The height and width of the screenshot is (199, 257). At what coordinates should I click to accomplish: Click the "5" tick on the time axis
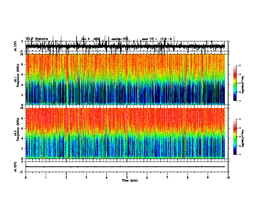127,178
